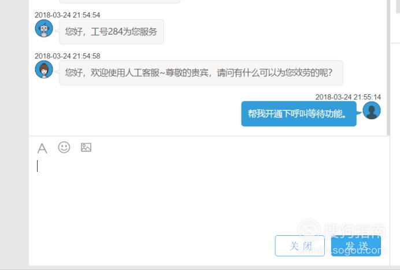Click the Sogou S watermark logo
400x270 pixels.
[309, 230]
